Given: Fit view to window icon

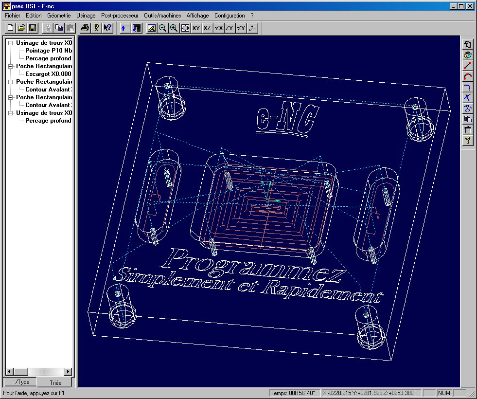Looking at the screenshot, I should 185,28.
